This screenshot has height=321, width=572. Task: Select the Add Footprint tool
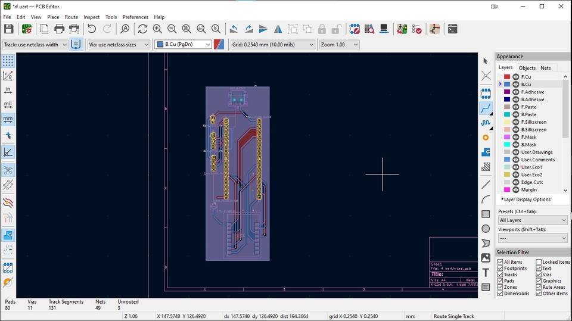(x=486, y=94)
